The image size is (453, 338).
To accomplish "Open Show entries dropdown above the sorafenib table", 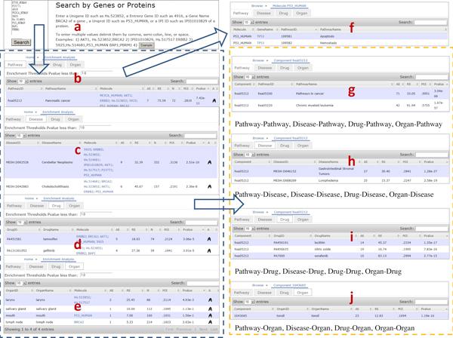I will click(250, 229).
